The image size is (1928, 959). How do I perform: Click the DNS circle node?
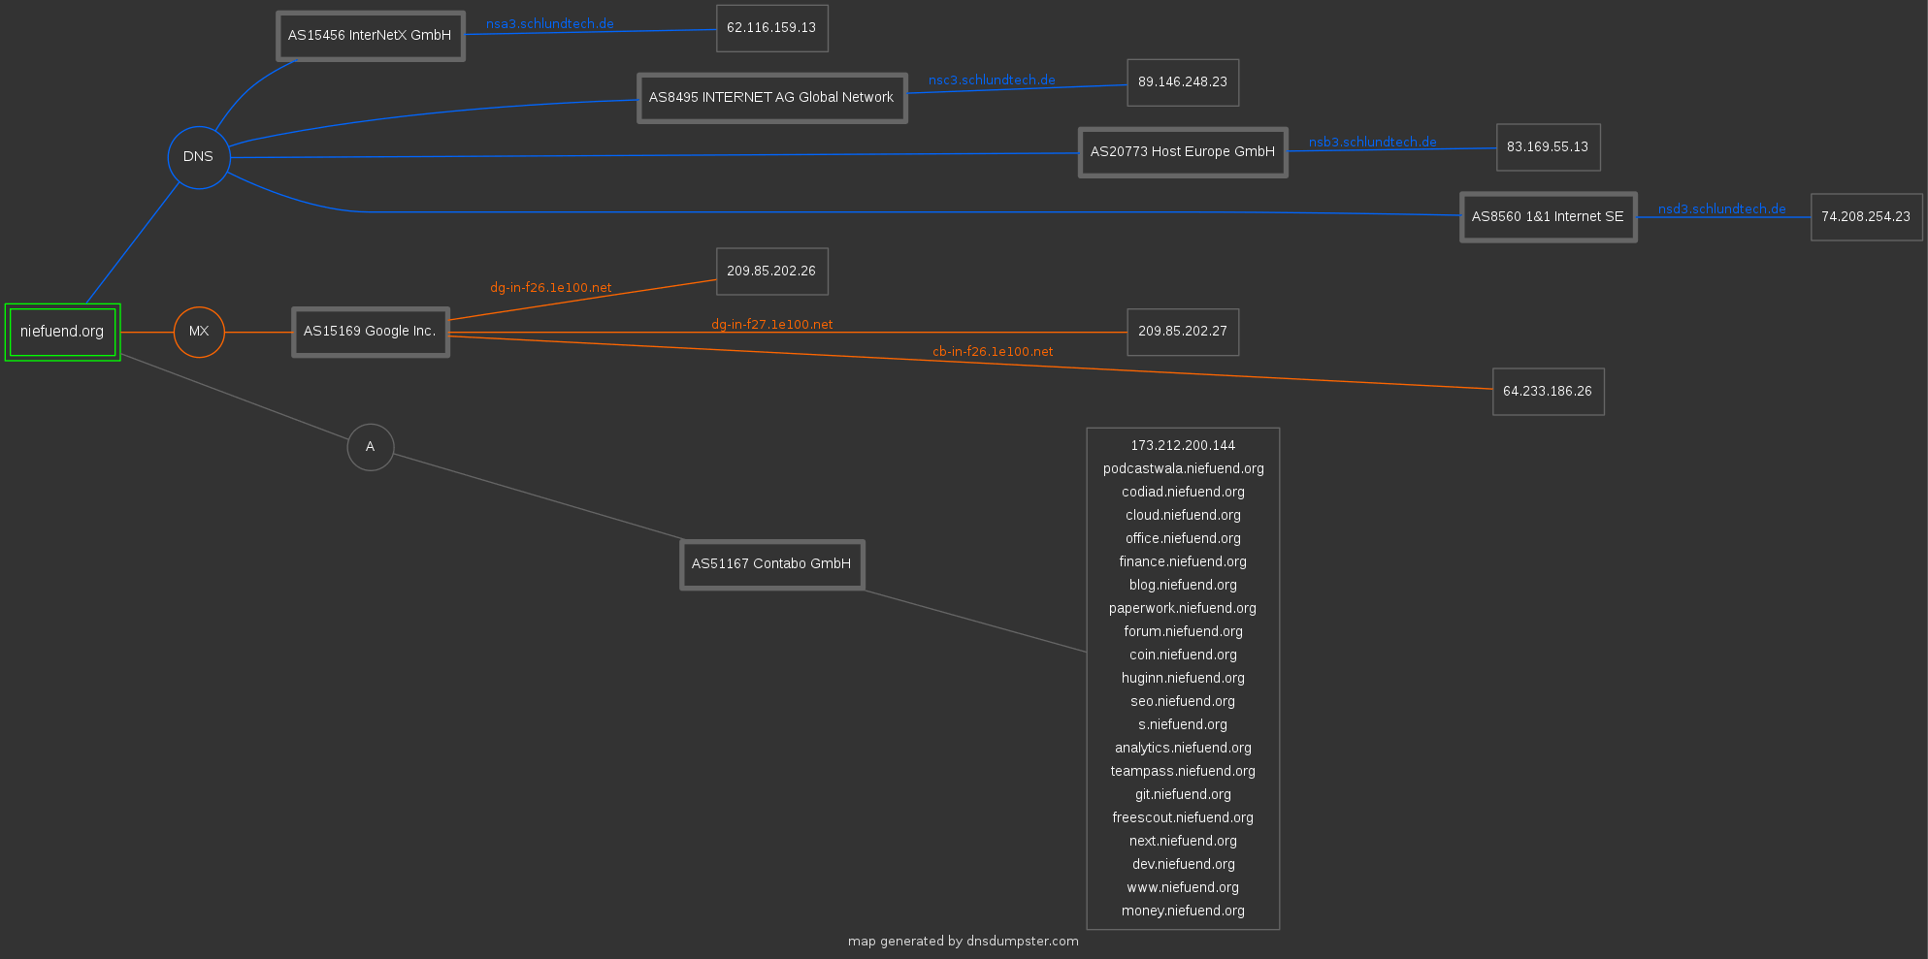(x=199, y=157)
